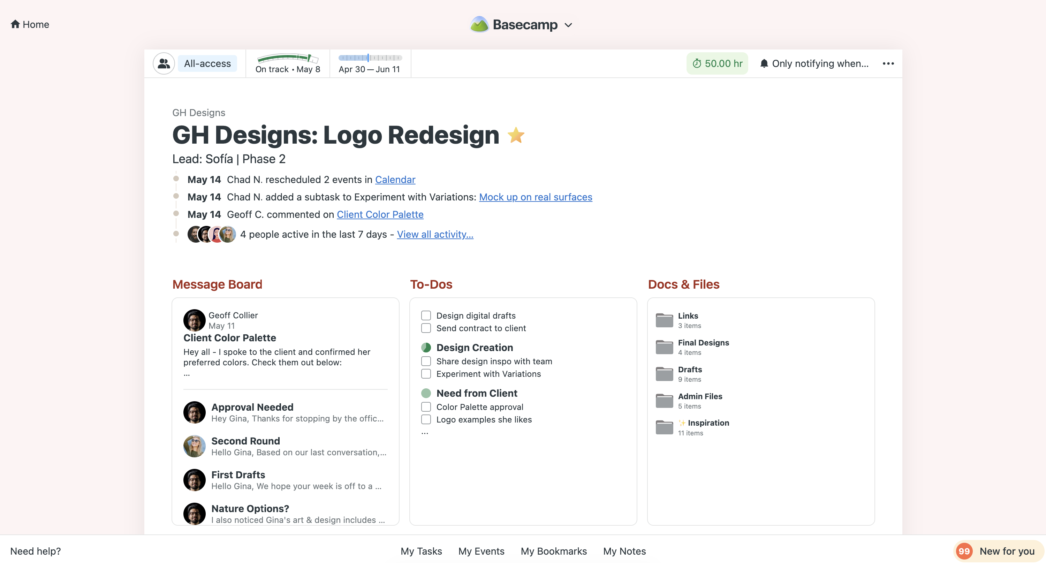The width and height of the screenshot is (1046, 563).
Task: Click Need help? link
Action: [35, 551]
